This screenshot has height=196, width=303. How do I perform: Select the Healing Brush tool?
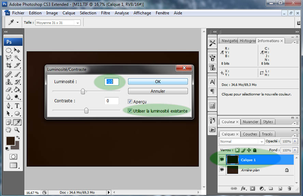(9, 74)
